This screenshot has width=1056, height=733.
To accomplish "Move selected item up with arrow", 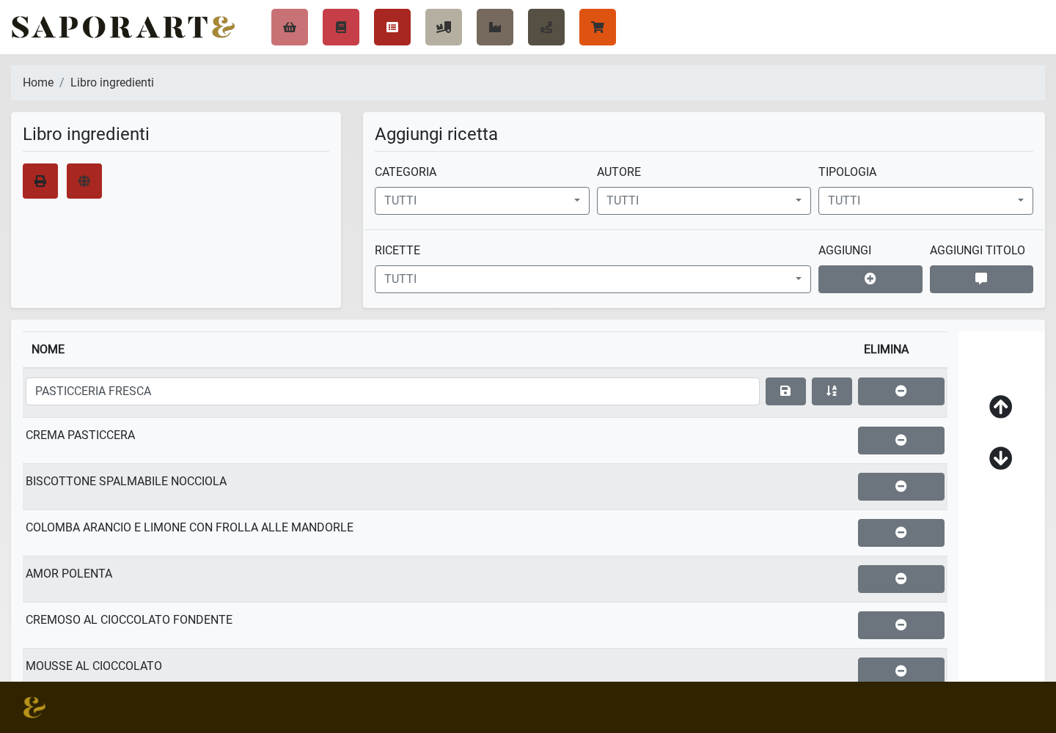I will click(1000, 407).
